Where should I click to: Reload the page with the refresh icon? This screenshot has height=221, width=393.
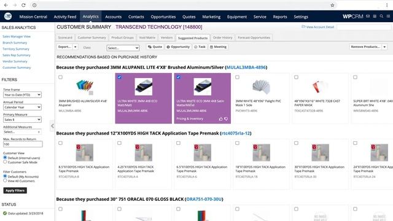pos(23,5)
